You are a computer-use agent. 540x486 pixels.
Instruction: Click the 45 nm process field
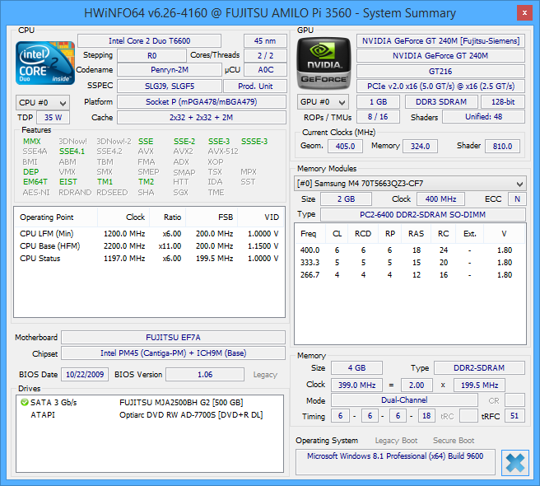[265, 40]
